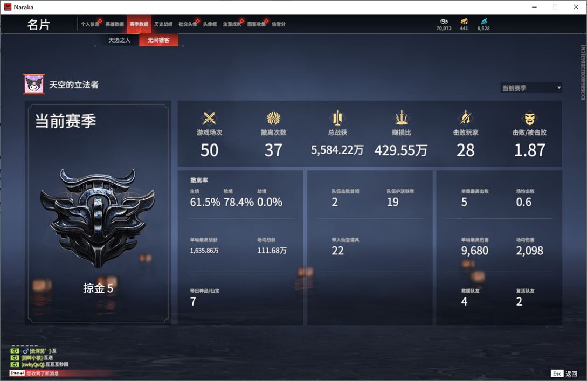Click the green channel icon beside zwhyQuQ message

pos(15,364)
